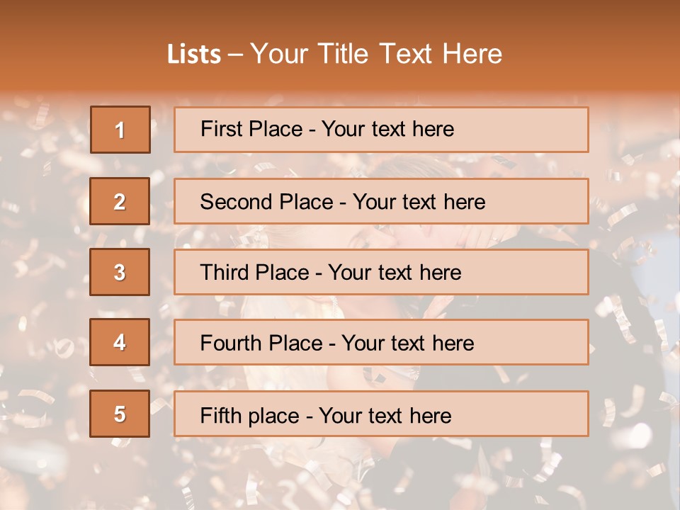
Task: Click 'Your text here' in third bar
Action: click(395, 273)
